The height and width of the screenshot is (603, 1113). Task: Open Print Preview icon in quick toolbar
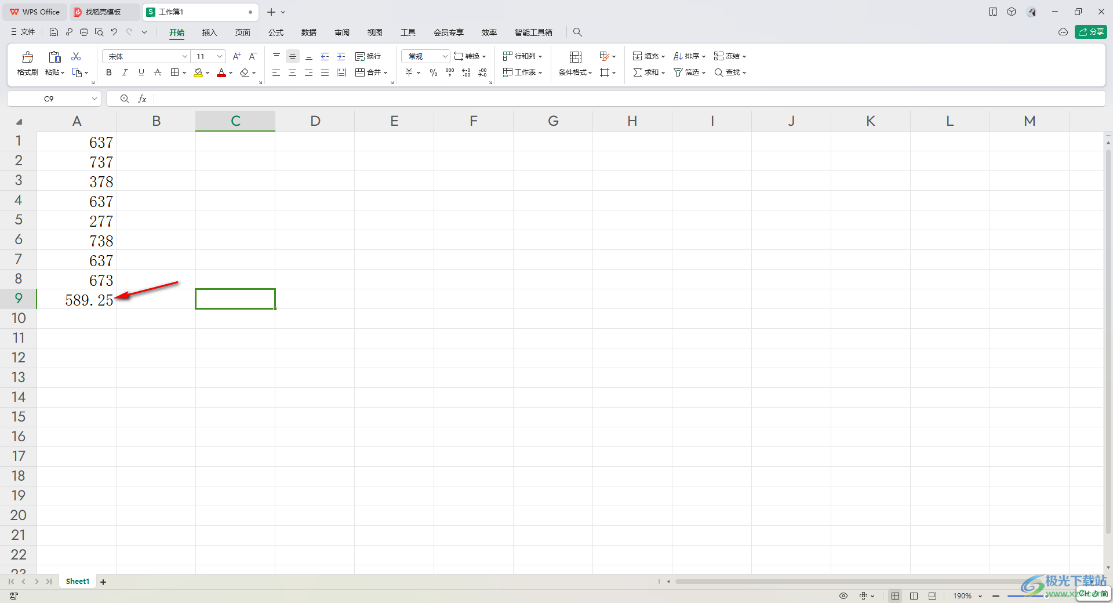(99, 32)
